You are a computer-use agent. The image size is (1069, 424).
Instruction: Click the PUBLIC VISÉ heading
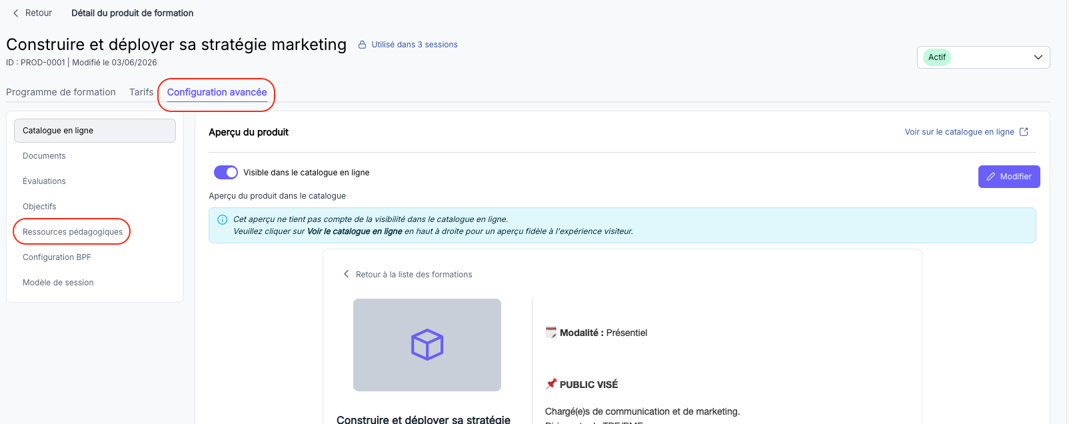(x=588, y=385)
